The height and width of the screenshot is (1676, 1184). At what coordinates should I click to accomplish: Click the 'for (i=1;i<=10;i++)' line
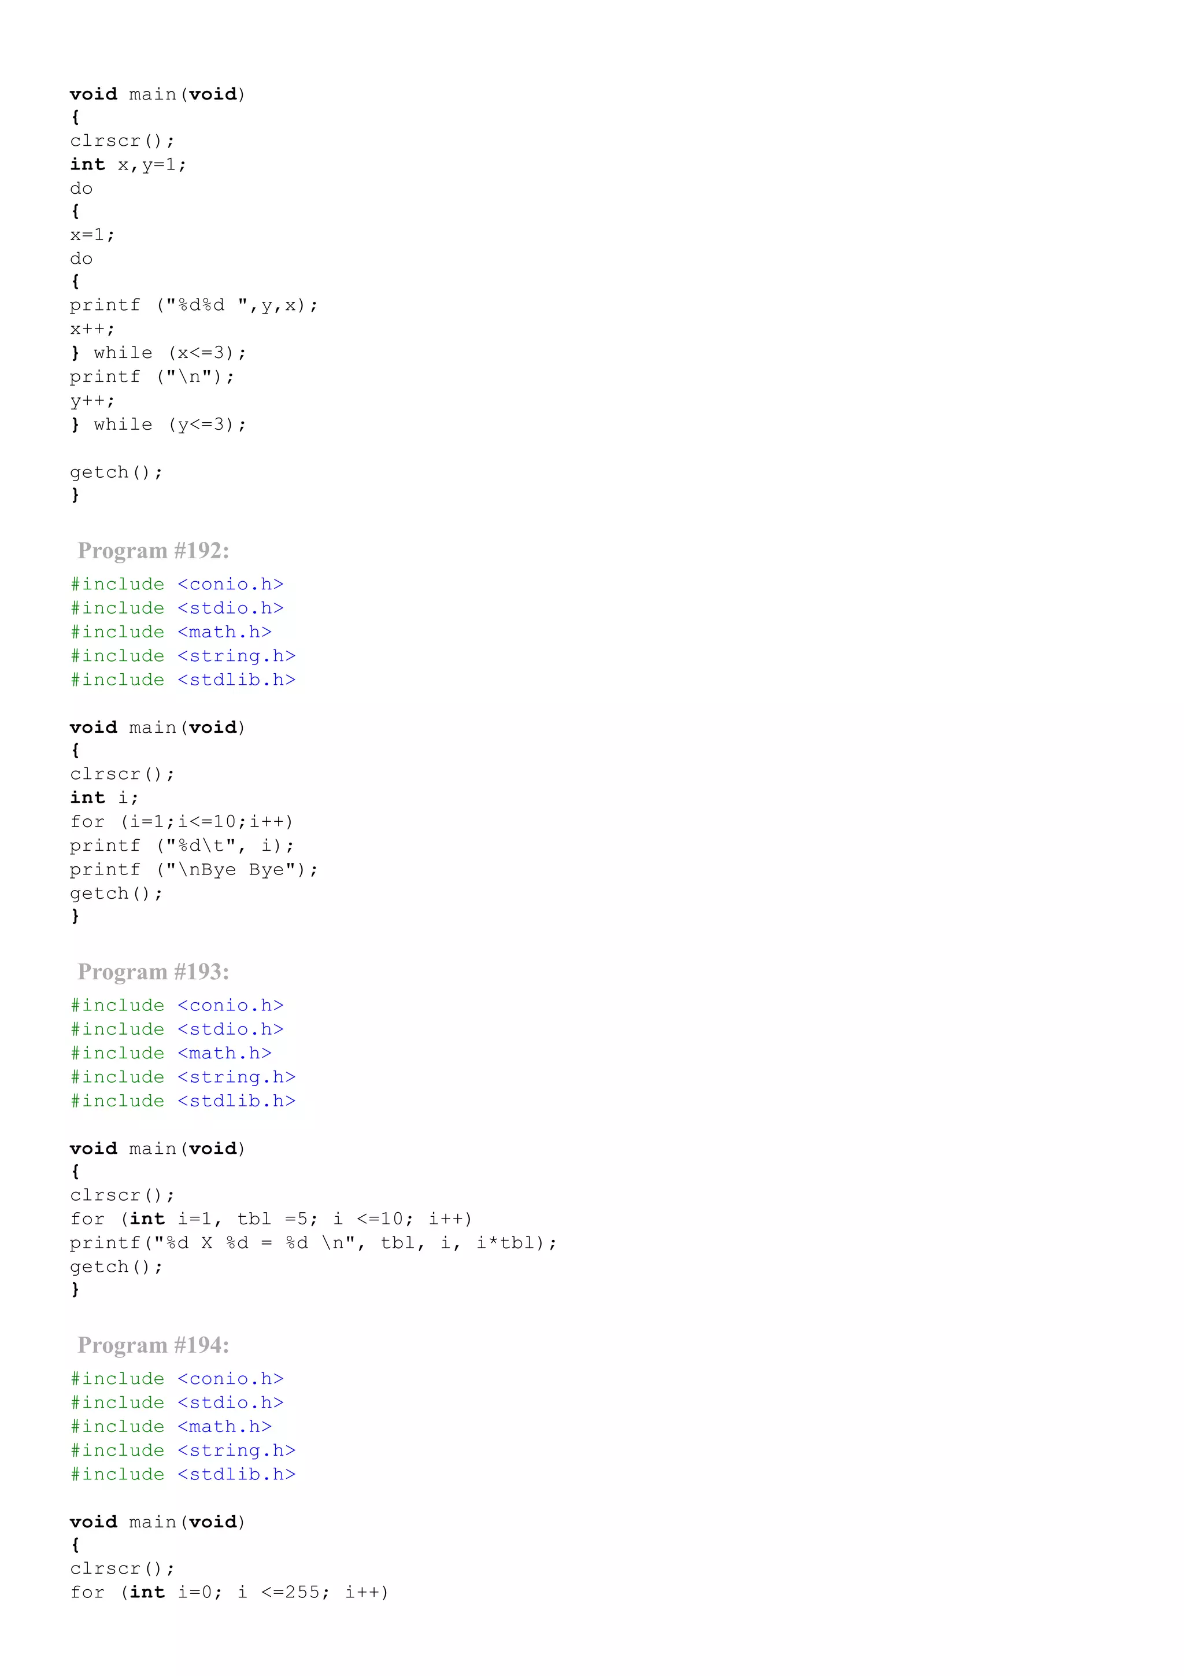pos(182,822)
